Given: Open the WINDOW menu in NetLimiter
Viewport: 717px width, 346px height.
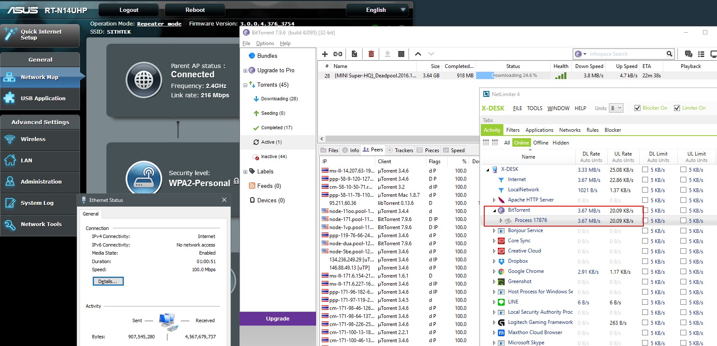Looking at the screenshot, I should coord(558,108).
